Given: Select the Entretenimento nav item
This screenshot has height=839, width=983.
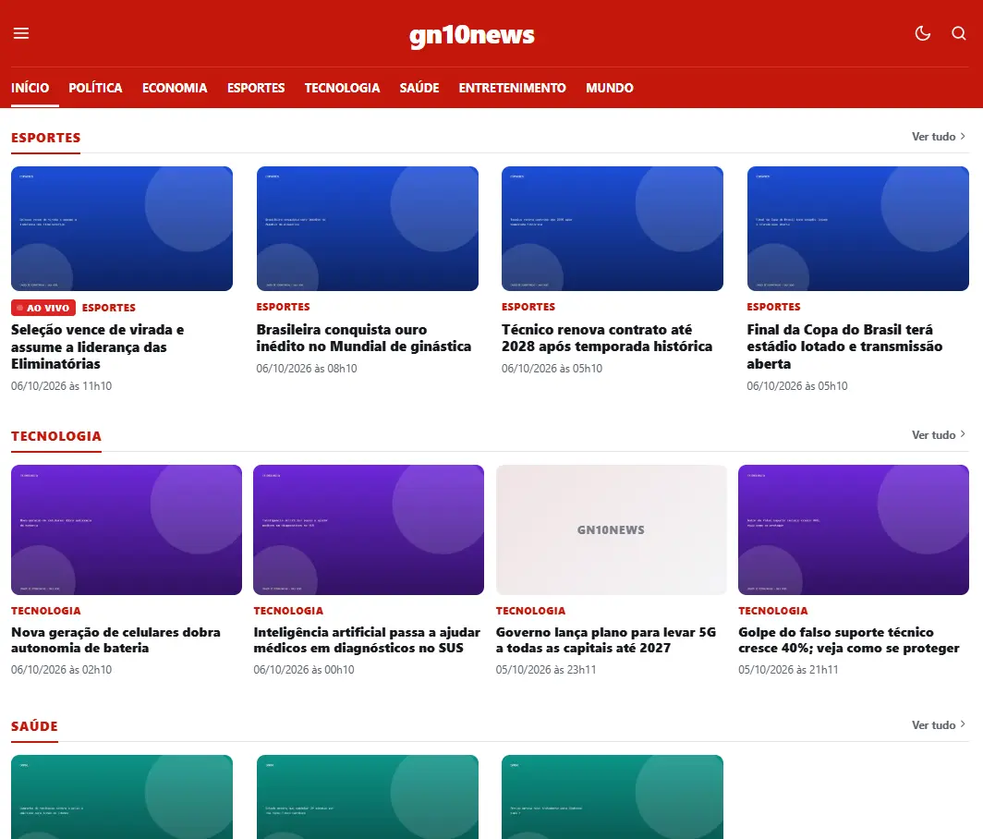Looking at the screenshot, I should tap(512, 88).
